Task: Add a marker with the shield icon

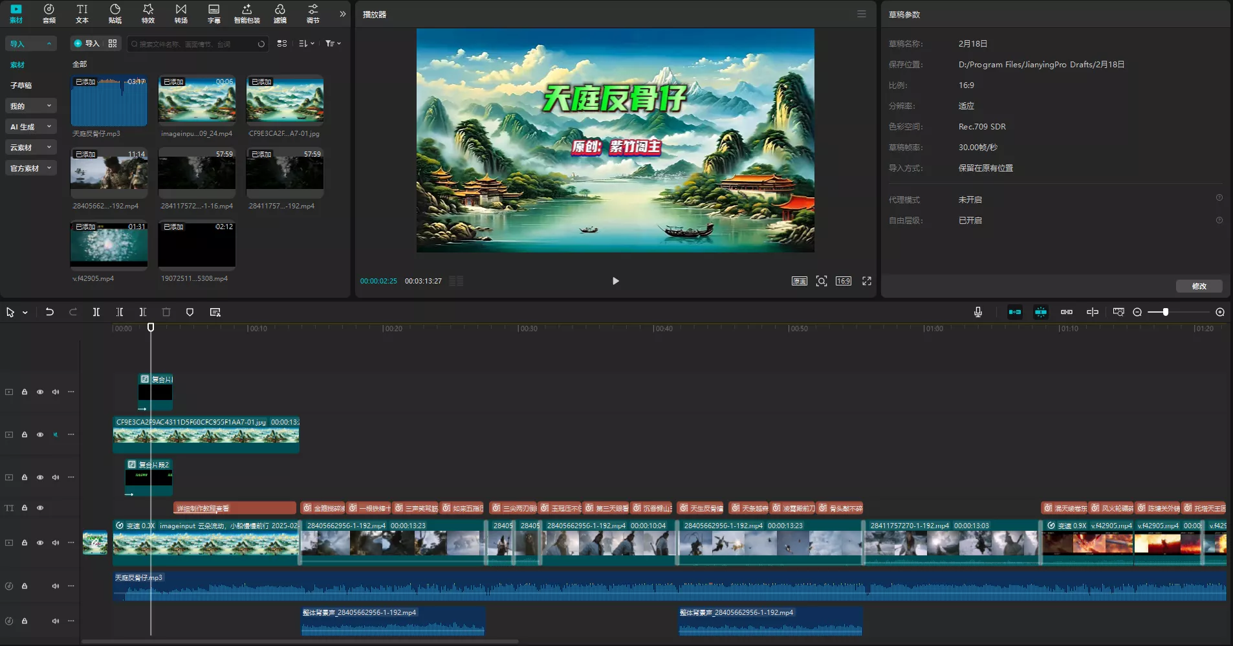Action: click(190, 312)
